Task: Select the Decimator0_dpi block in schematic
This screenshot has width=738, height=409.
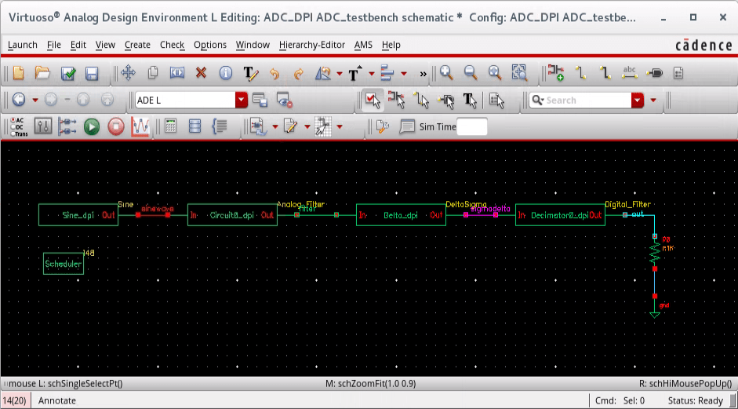Action: 559,214
